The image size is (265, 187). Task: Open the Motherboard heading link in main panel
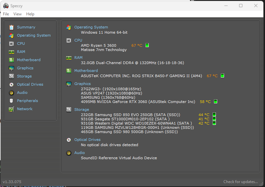click(x=86, y=71)
